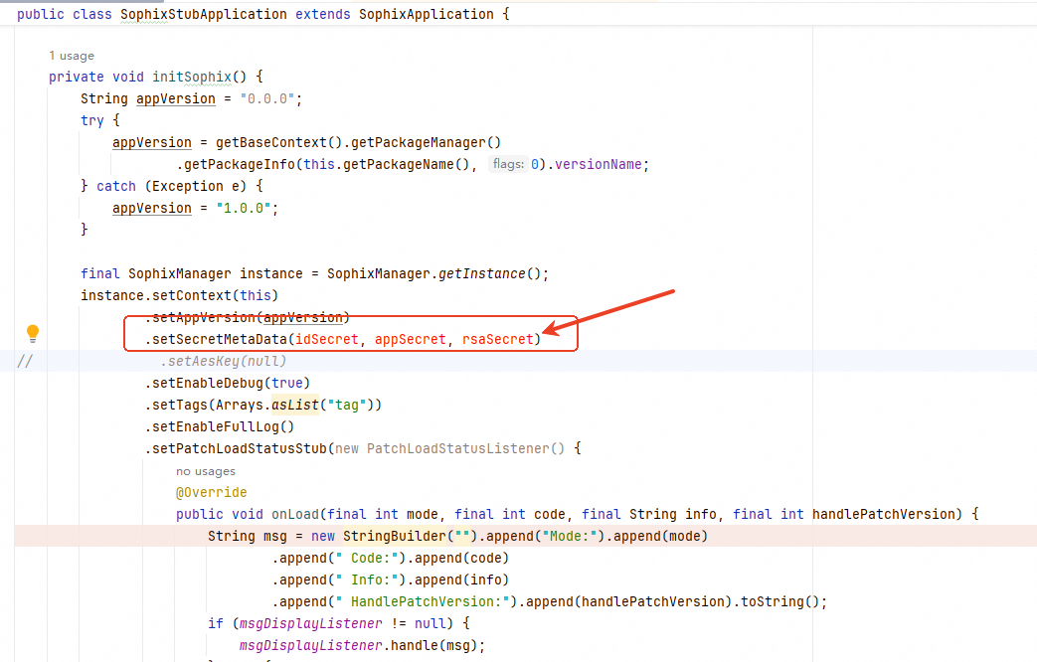The width and height of the screenshot is (1037, 662).
Task: Click the setTags call
Action: [x=180, y=405]
